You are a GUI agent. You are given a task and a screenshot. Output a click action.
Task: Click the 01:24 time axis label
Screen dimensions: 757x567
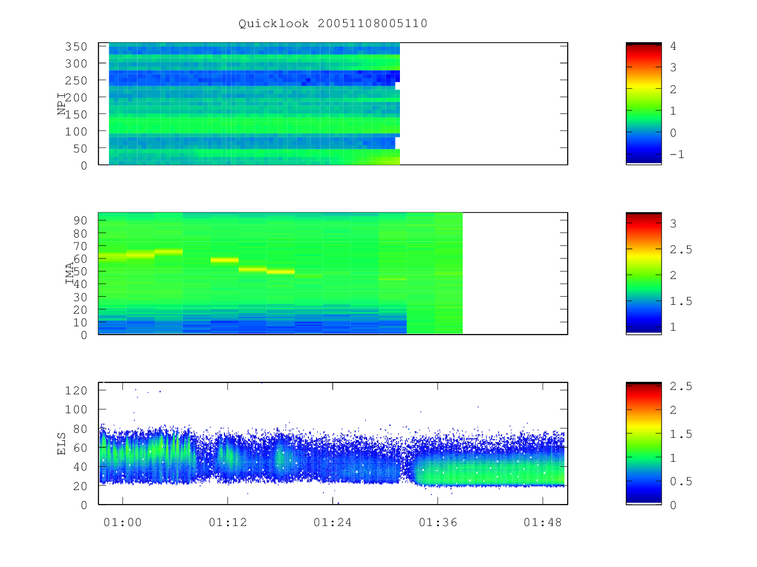tap(332, 522)
